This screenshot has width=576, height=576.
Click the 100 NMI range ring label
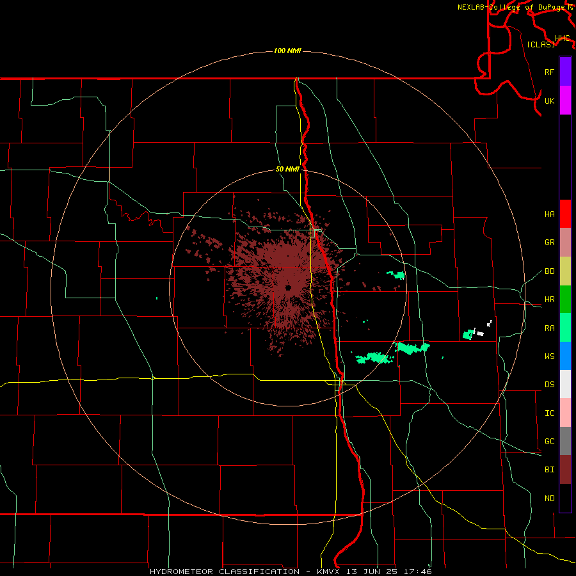[x=287, y=51]
